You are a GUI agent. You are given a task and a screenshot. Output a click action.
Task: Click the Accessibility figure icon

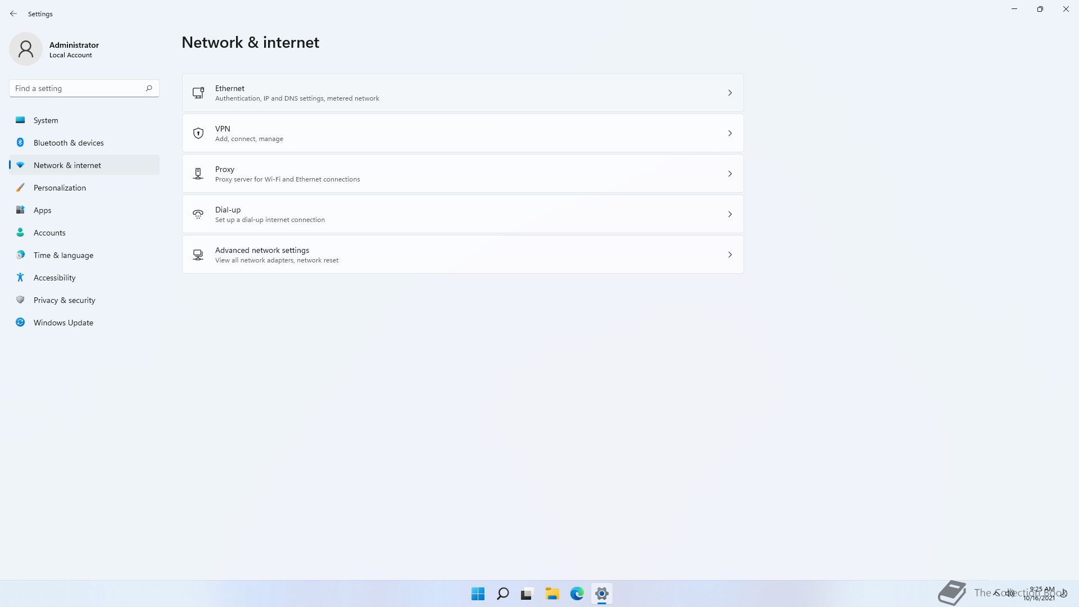click(20, 277)
